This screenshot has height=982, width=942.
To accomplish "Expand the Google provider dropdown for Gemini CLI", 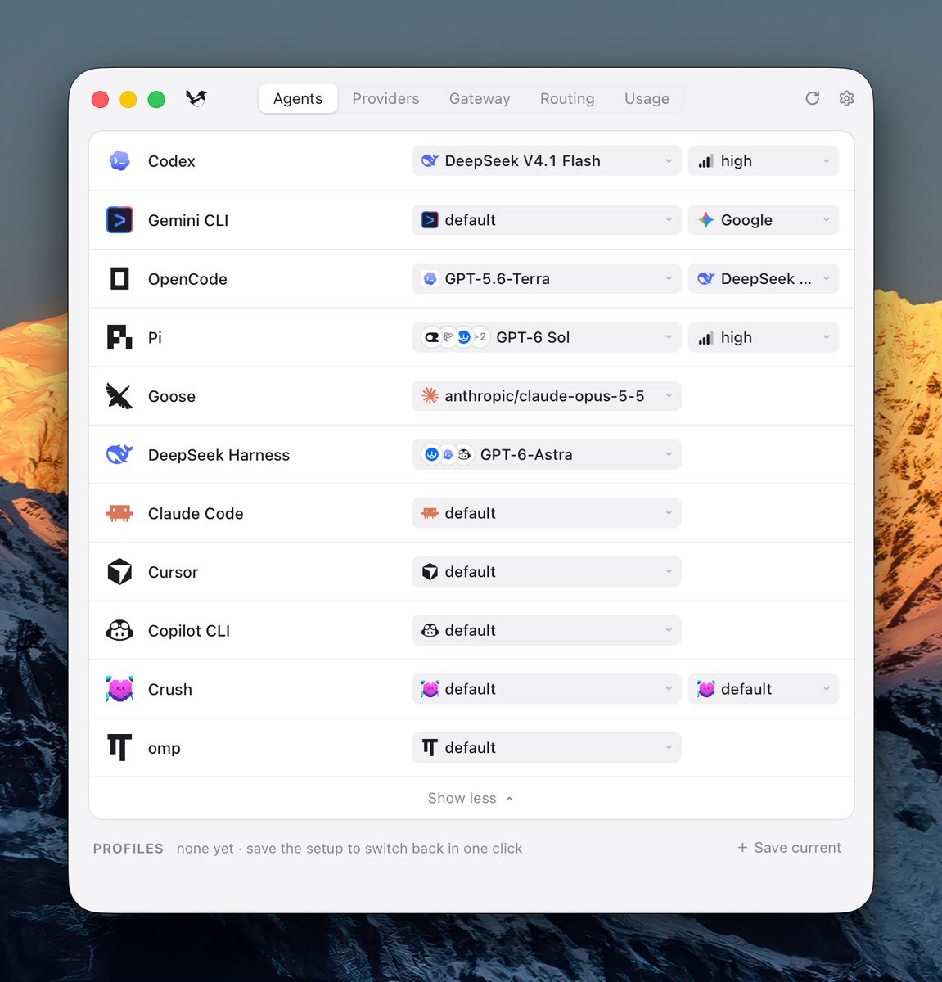I will [763, 219].
